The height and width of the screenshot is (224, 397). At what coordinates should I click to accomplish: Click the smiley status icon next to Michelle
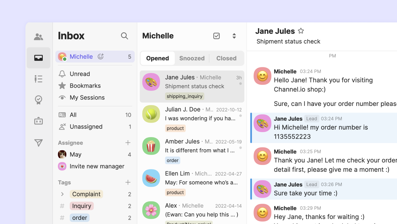[x=101, y=57]
